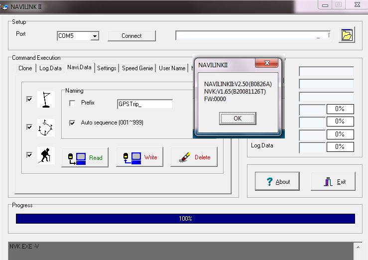Click the Write text label
The height and width of the screenshot is (260, 368).
pos(151,157)
